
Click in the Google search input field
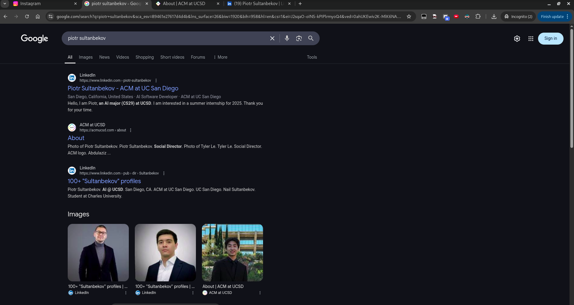point(165,38)
